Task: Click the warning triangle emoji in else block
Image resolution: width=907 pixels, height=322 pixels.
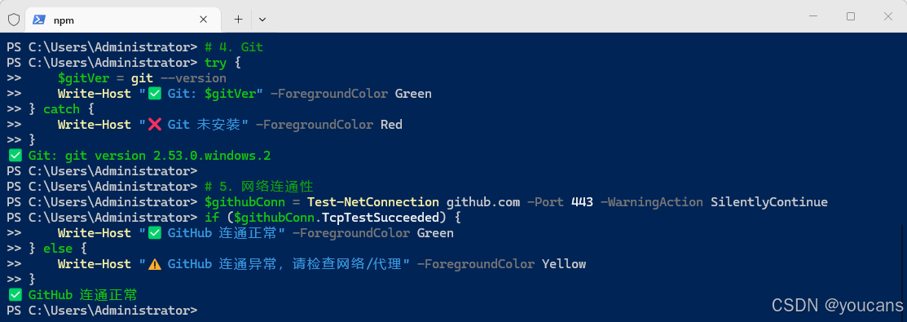Action: pyautogui.click(x=155, y=264)
